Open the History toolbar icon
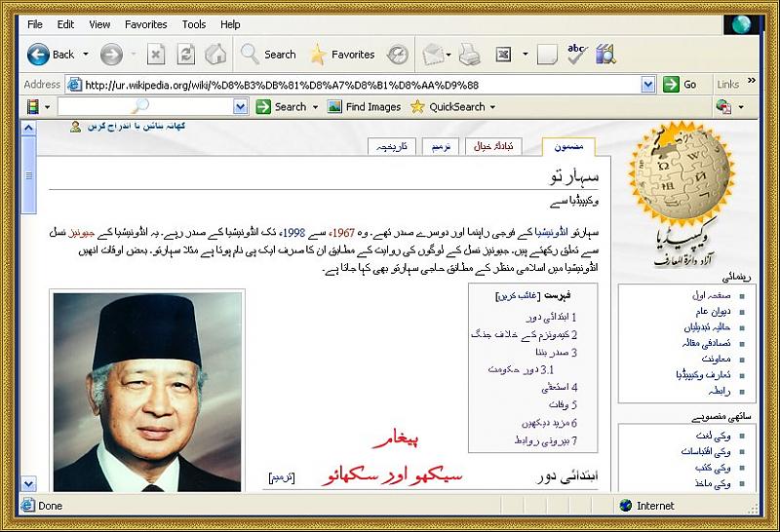The height and width of the screenshot is (532, 780). click(x=398, y=55)
